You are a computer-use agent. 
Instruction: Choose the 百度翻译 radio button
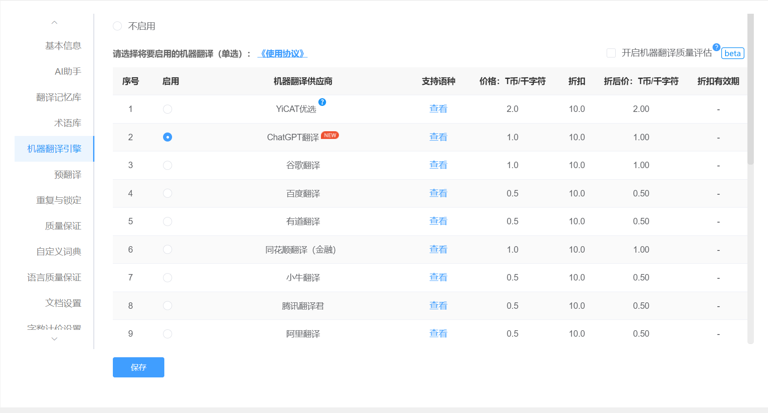[167, 193]
